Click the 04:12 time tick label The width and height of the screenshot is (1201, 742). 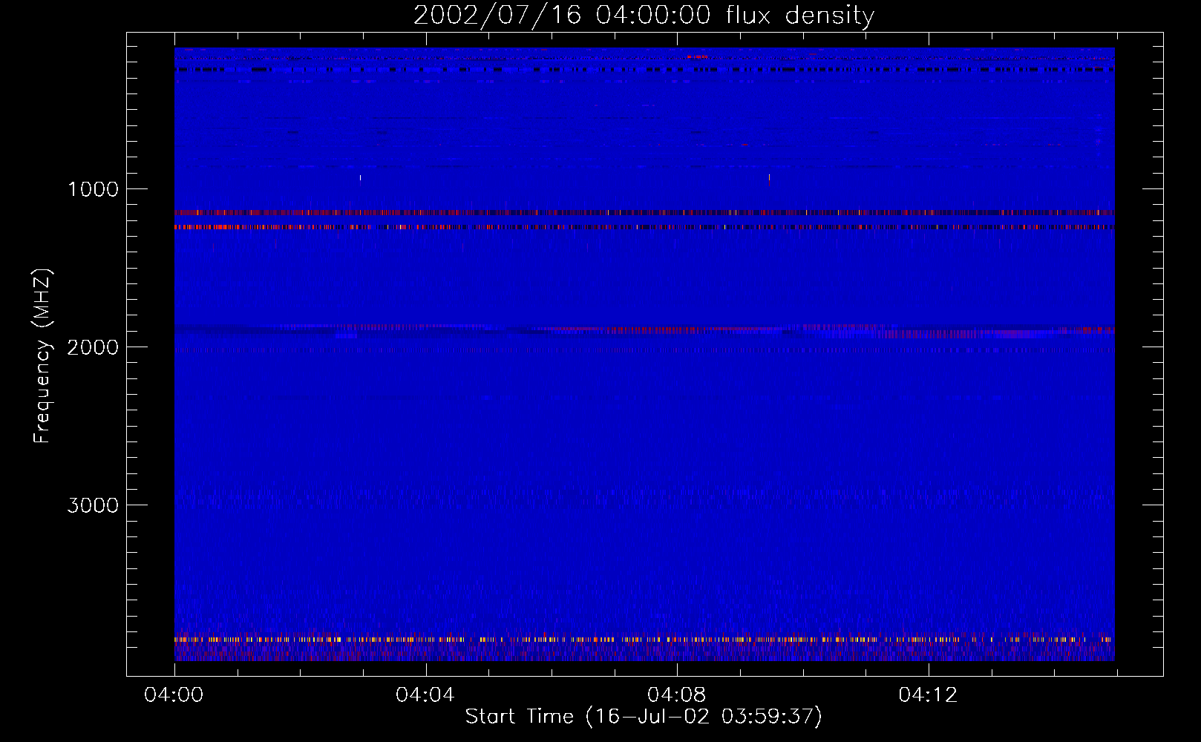point(928,695)
